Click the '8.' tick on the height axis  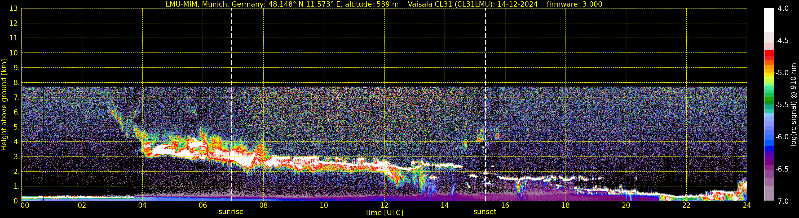click(x=17, y=83)
